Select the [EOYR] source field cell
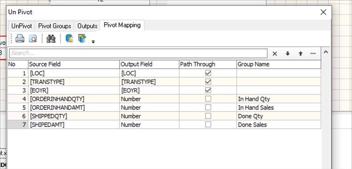This screenshot has height=169, width=352. [74, 90]
